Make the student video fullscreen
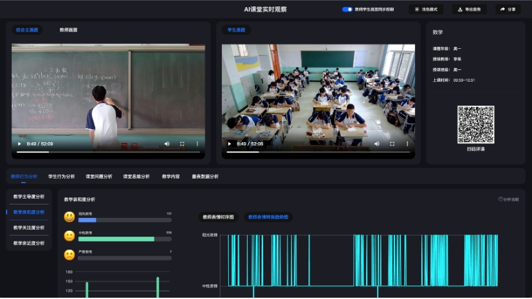Image resolution: width=532 pixels, height=299 pixels. [392, 144]
